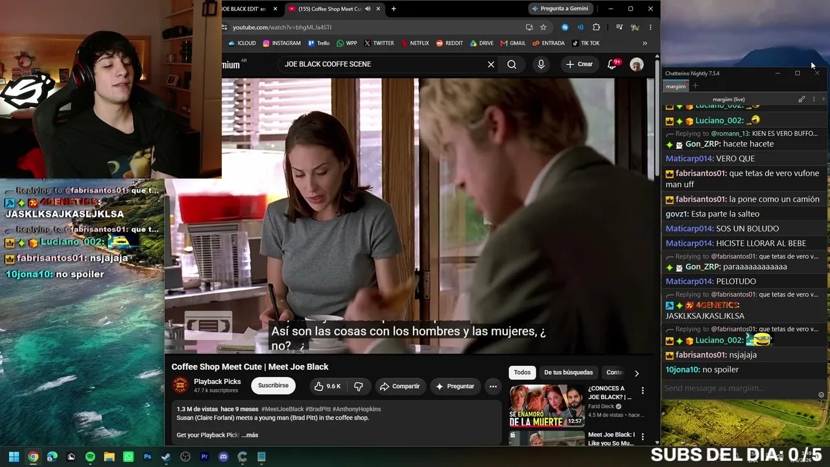
Task: Open the media controls icon in Chrome toolbar
Action: coord(619,27)
